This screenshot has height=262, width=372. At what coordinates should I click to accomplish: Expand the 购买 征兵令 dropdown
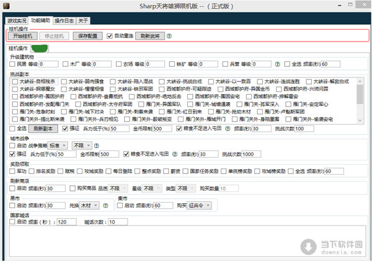pos(199,206)
